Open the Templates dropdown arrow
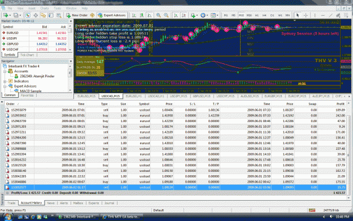Image resolution: width=353 pixels, height=221 pixels. coord(217,16)
